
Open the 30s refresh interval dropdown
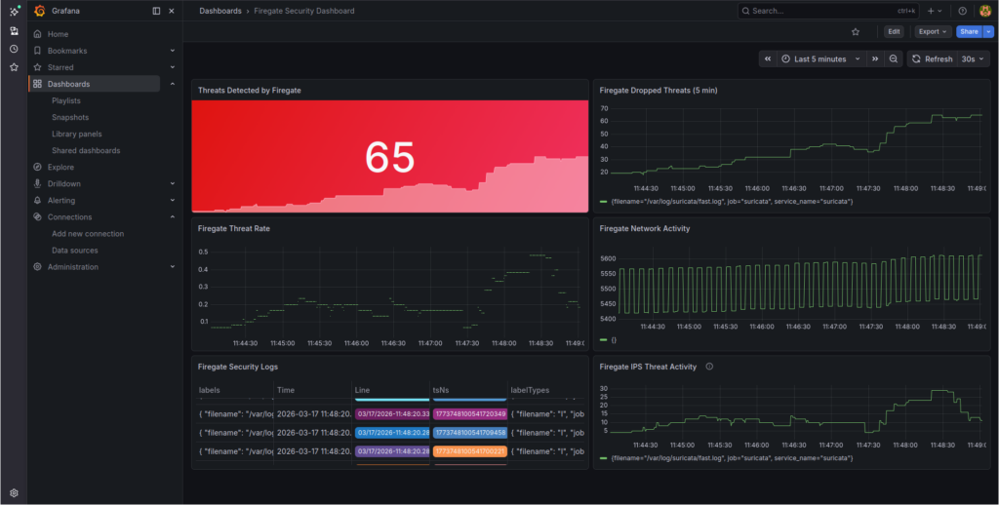973,58
